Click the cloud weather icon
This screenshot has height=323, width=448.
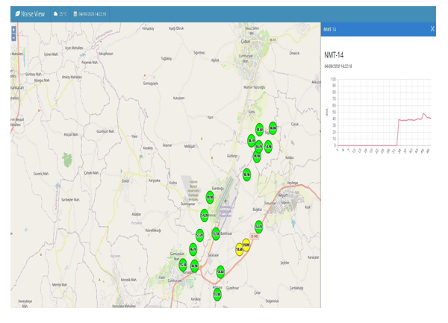point(56,13)
